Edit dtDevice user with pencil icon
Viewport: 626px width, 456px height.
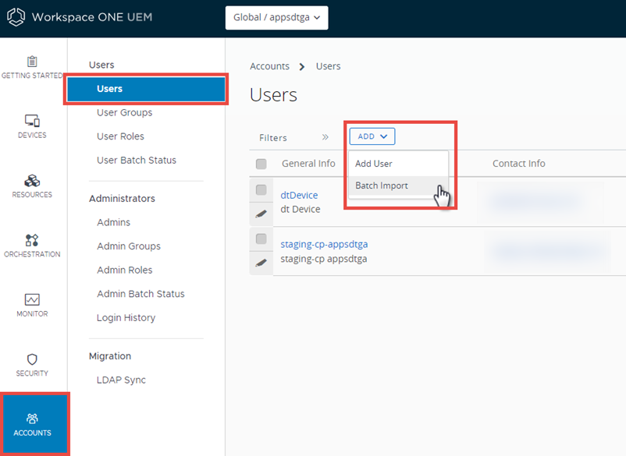261,214
